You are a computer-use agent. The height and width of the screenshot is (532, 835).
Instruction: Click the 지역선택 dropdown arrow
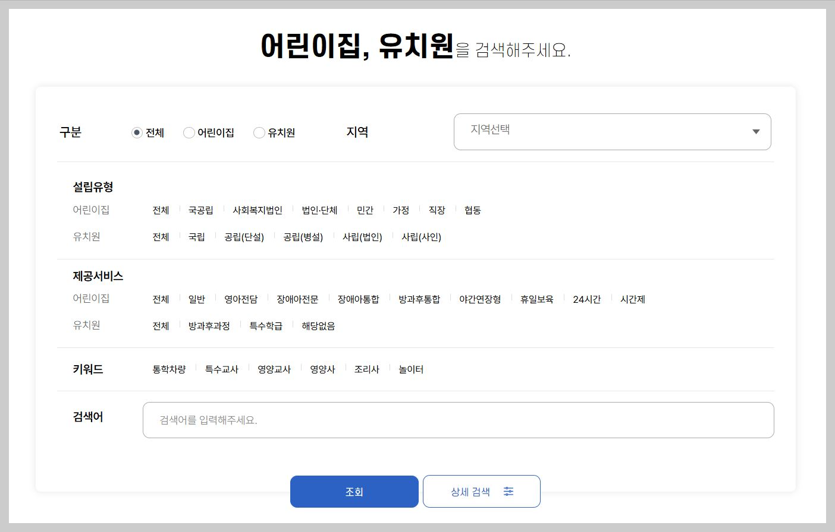(755, 132)
